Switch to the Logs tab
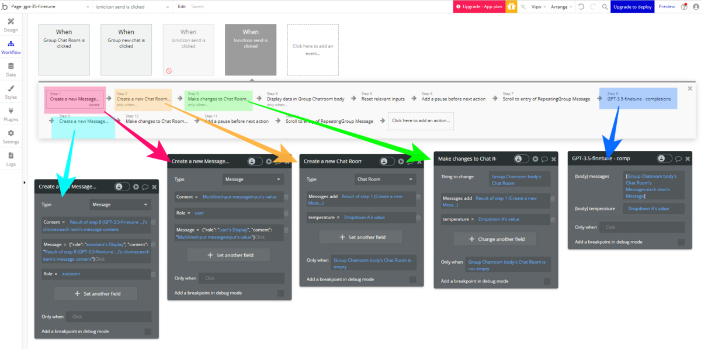The width and height of the screenshot is (701, 349). [x=11, y=158]
